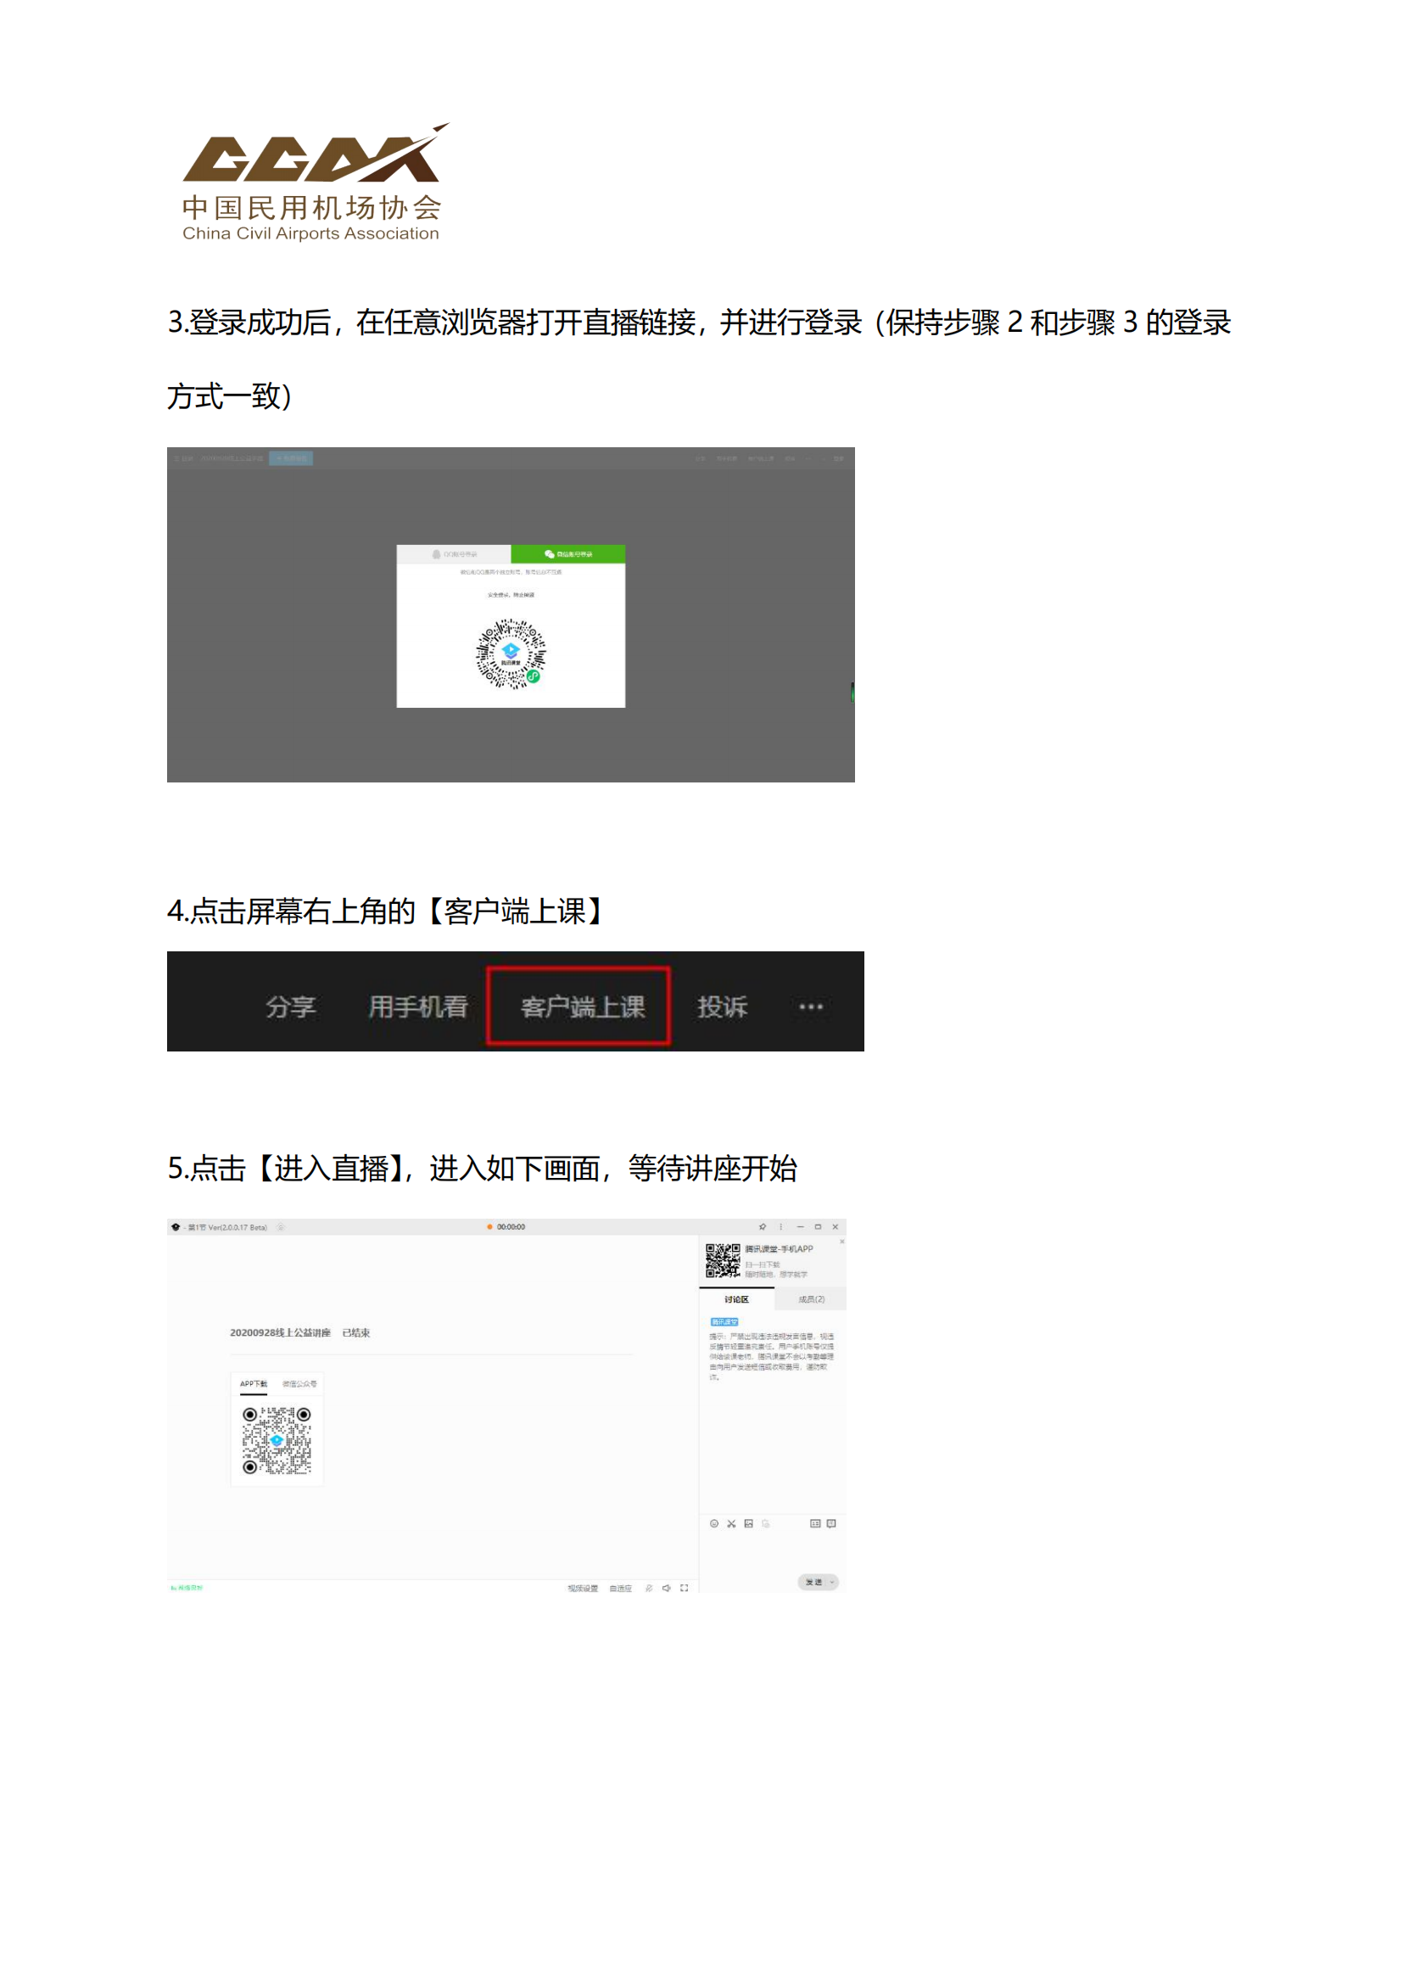Expand the dropdown arrow beside 发送
Image resolution: width=1403 pixels, height=1985 pixels.
pos(833,1582)
